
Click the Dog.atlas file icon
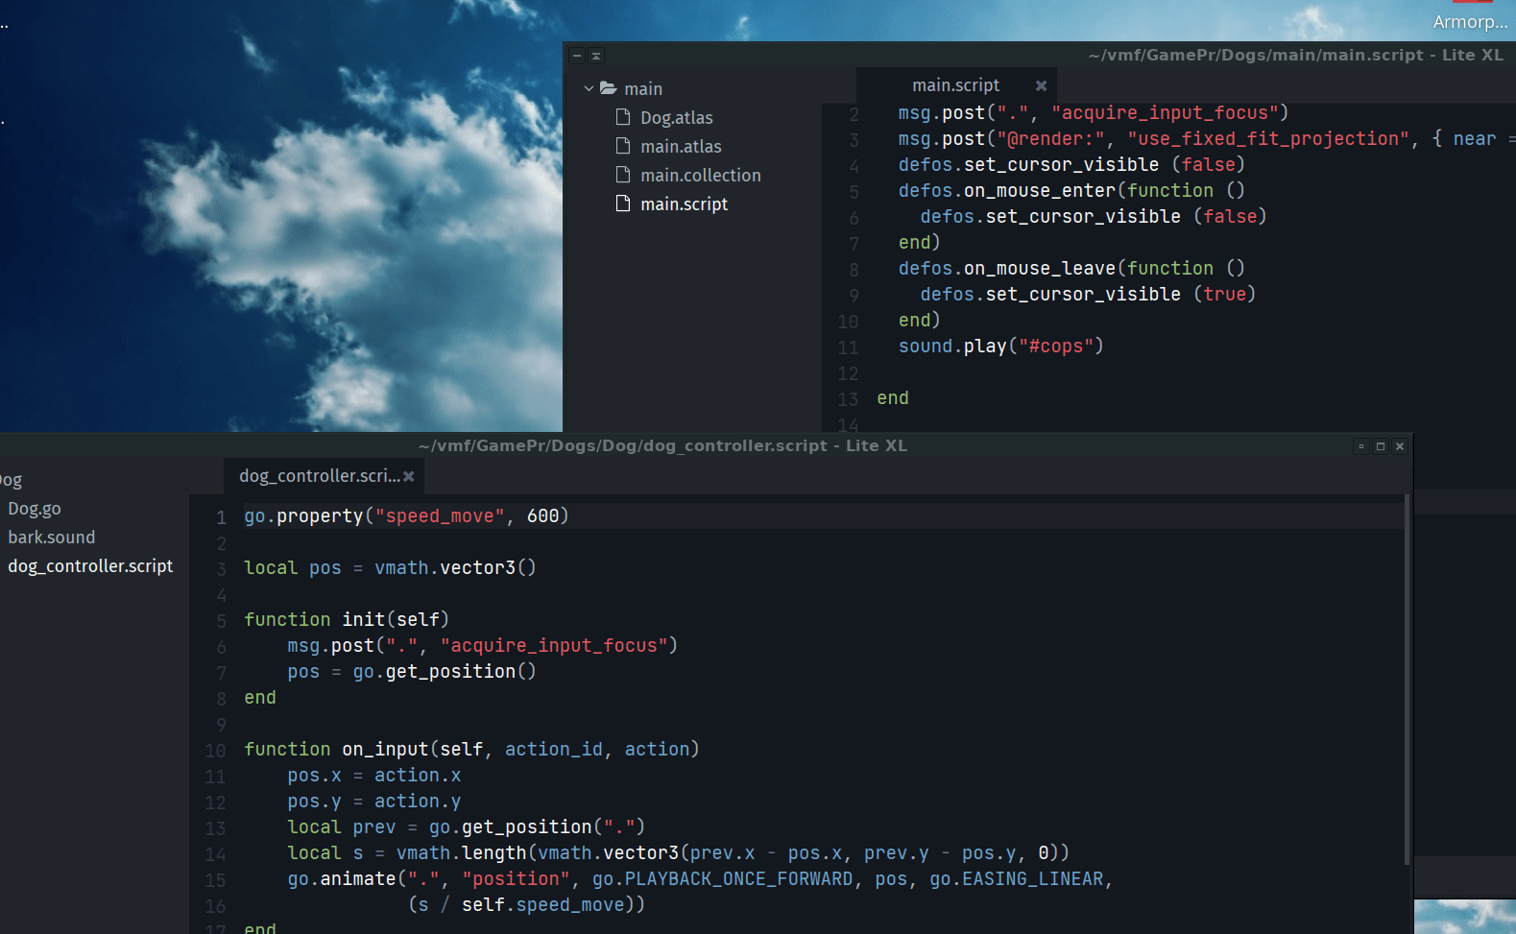click(x=623, y=117)
